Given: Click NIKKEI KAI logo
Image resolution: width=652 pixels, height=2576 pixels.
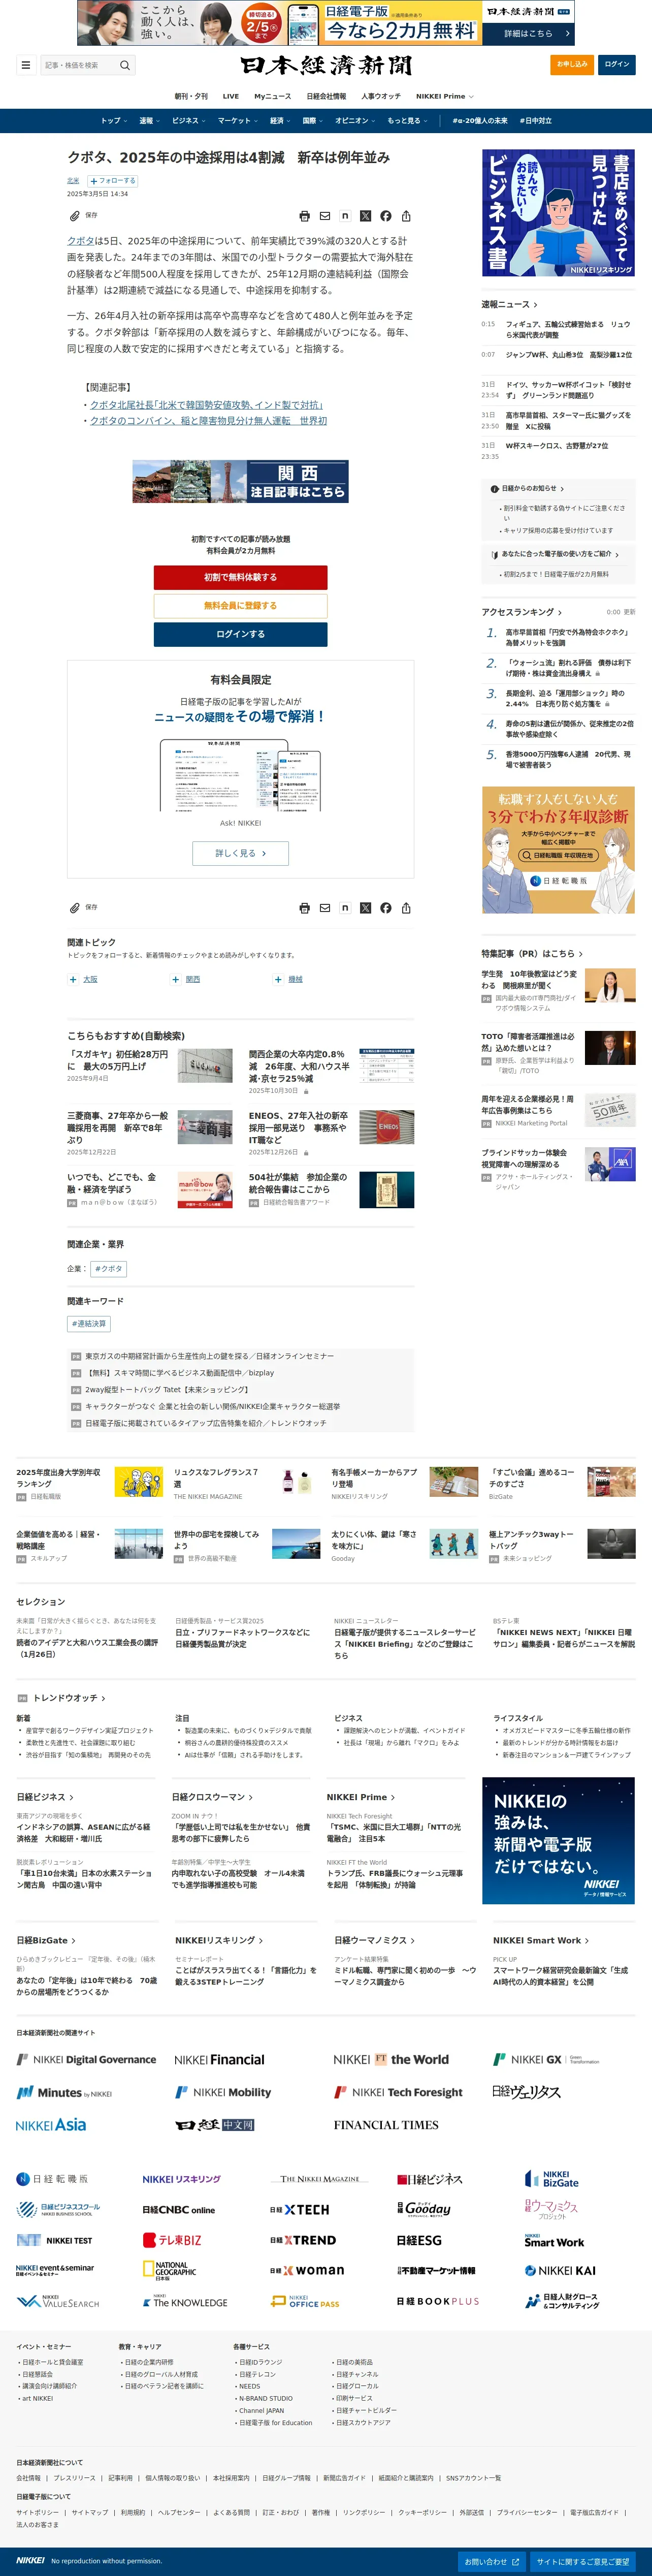Looking at the screenshot, I should (x=560, y=2271).
